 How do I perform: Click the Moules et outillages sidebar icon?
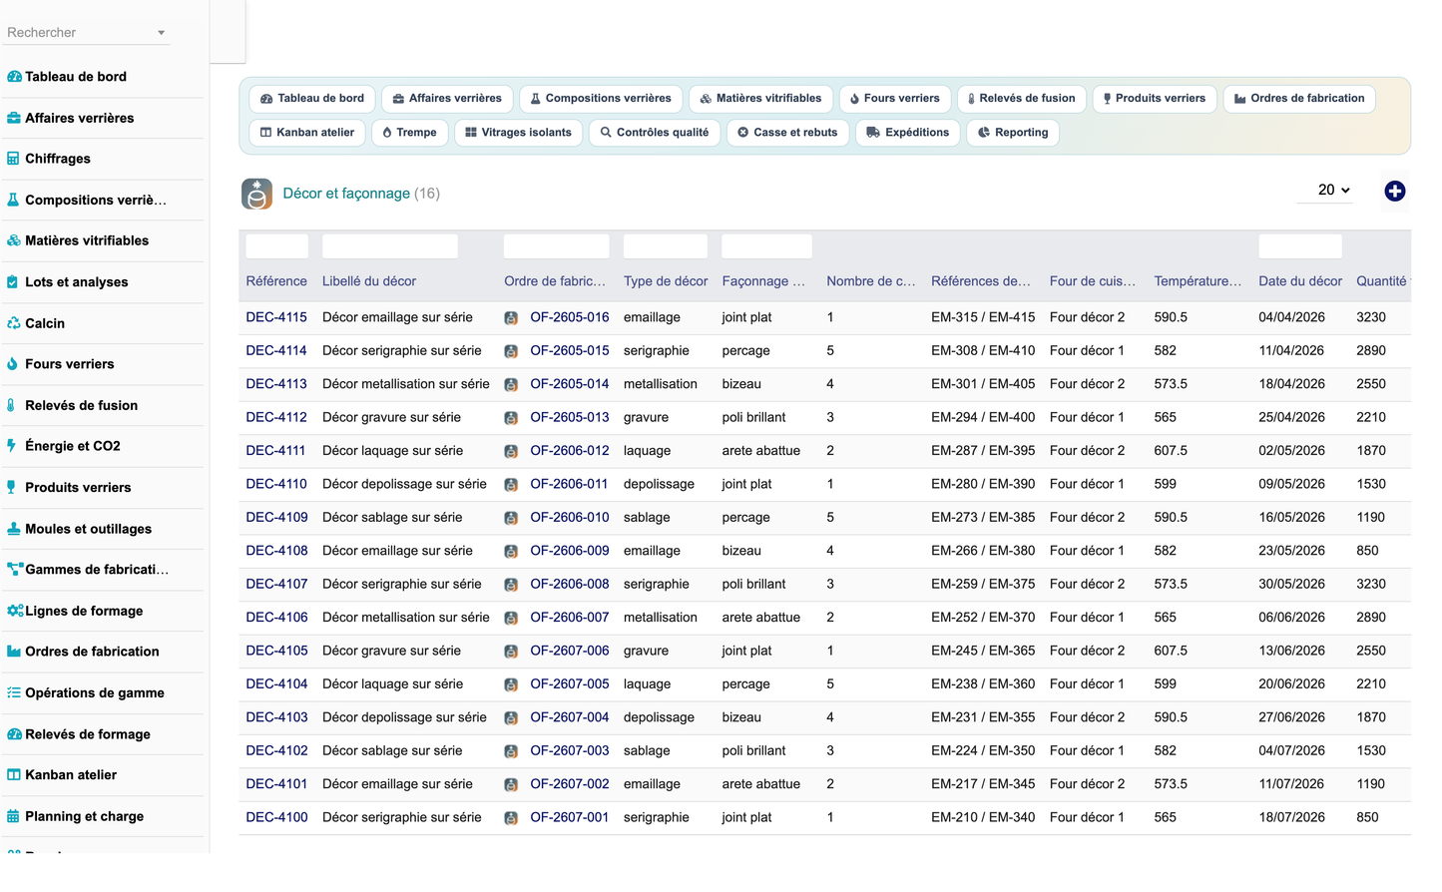13,529
